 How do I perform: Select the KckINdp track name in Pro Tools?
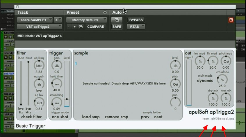coord(9,33)
